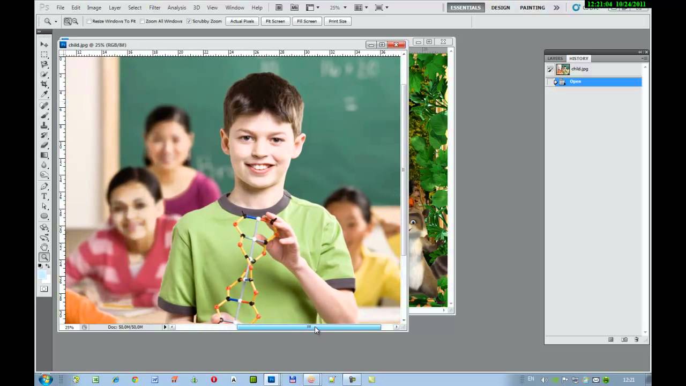Create new snapshot in History panel

pyautogui.click(x=624, y=339)
